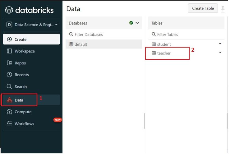The height and width of the screenshot is (154, 229).
Task: Click the Filter Tables search field
Action: pyautogui.click(x=186, y=35)
